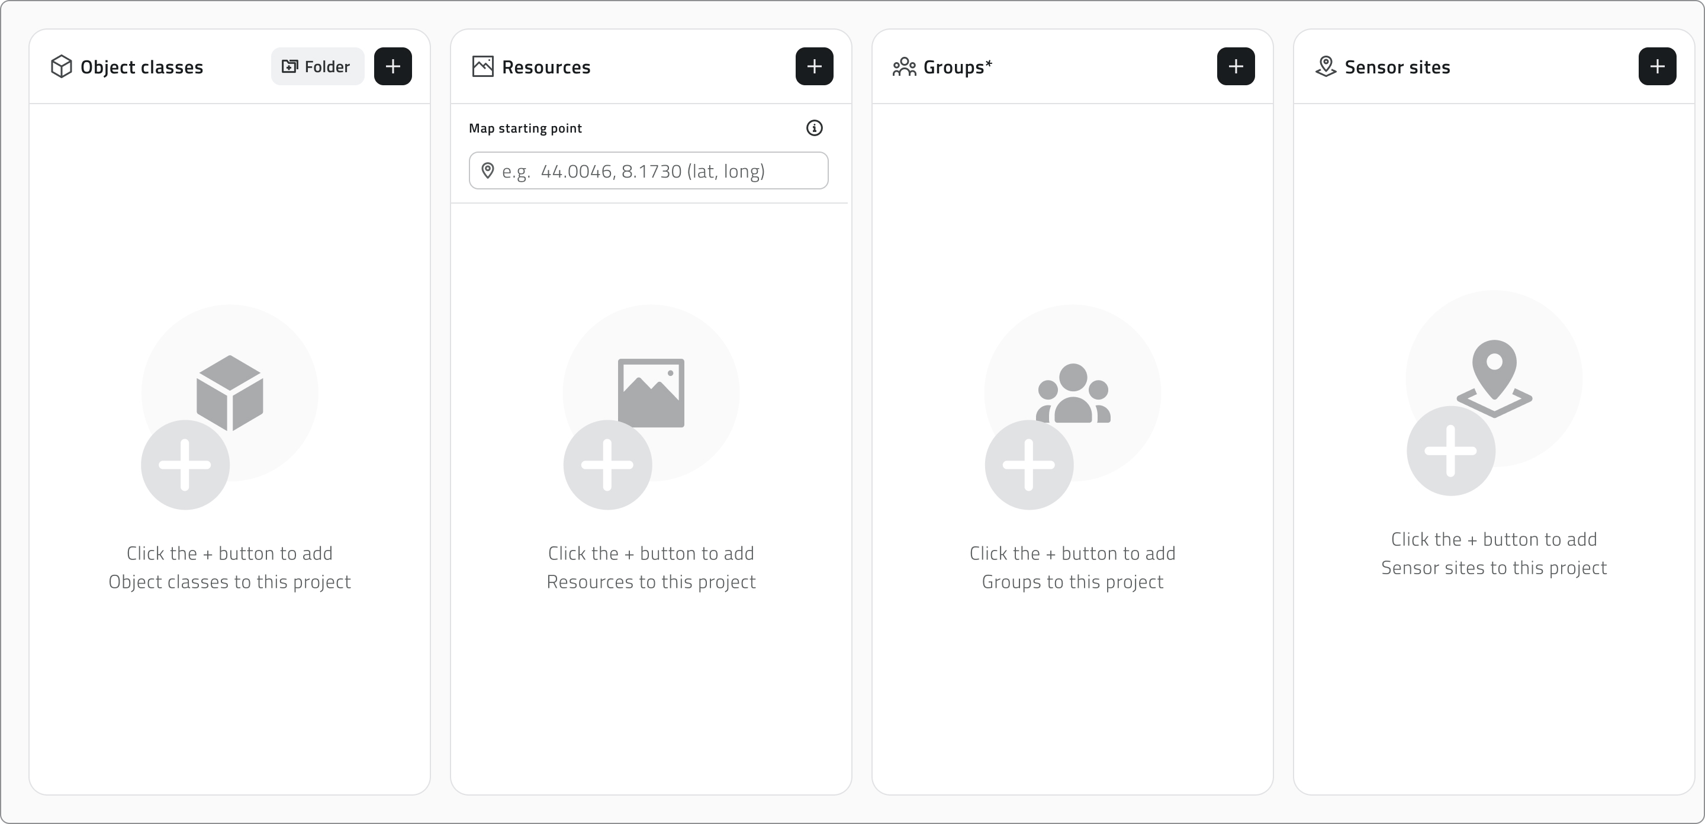The height and width of the screenshot is (824, 1705).
Task: Click the grey plus circle in Object classes
Action: [185, 465]
